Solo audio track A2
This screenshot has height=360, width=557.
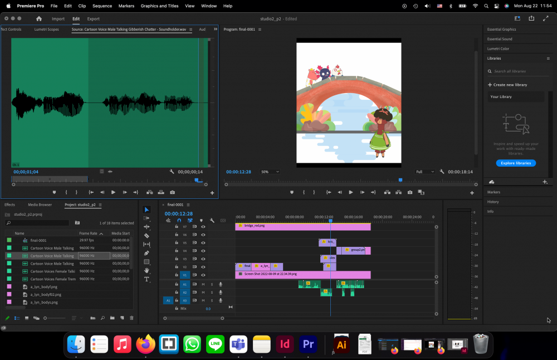[212, 293]
